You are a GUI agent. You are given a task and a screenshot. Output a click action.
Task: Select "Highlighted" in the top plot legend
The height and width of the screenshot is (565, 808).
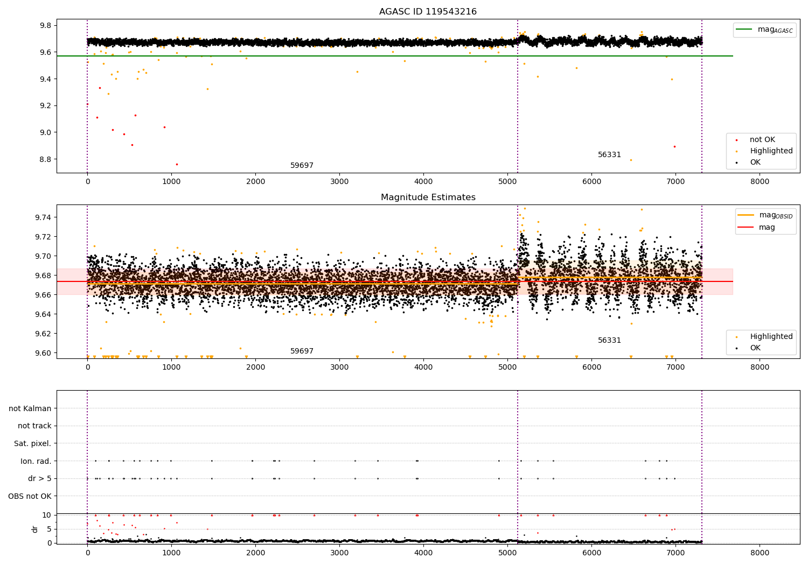coord(771,151)
